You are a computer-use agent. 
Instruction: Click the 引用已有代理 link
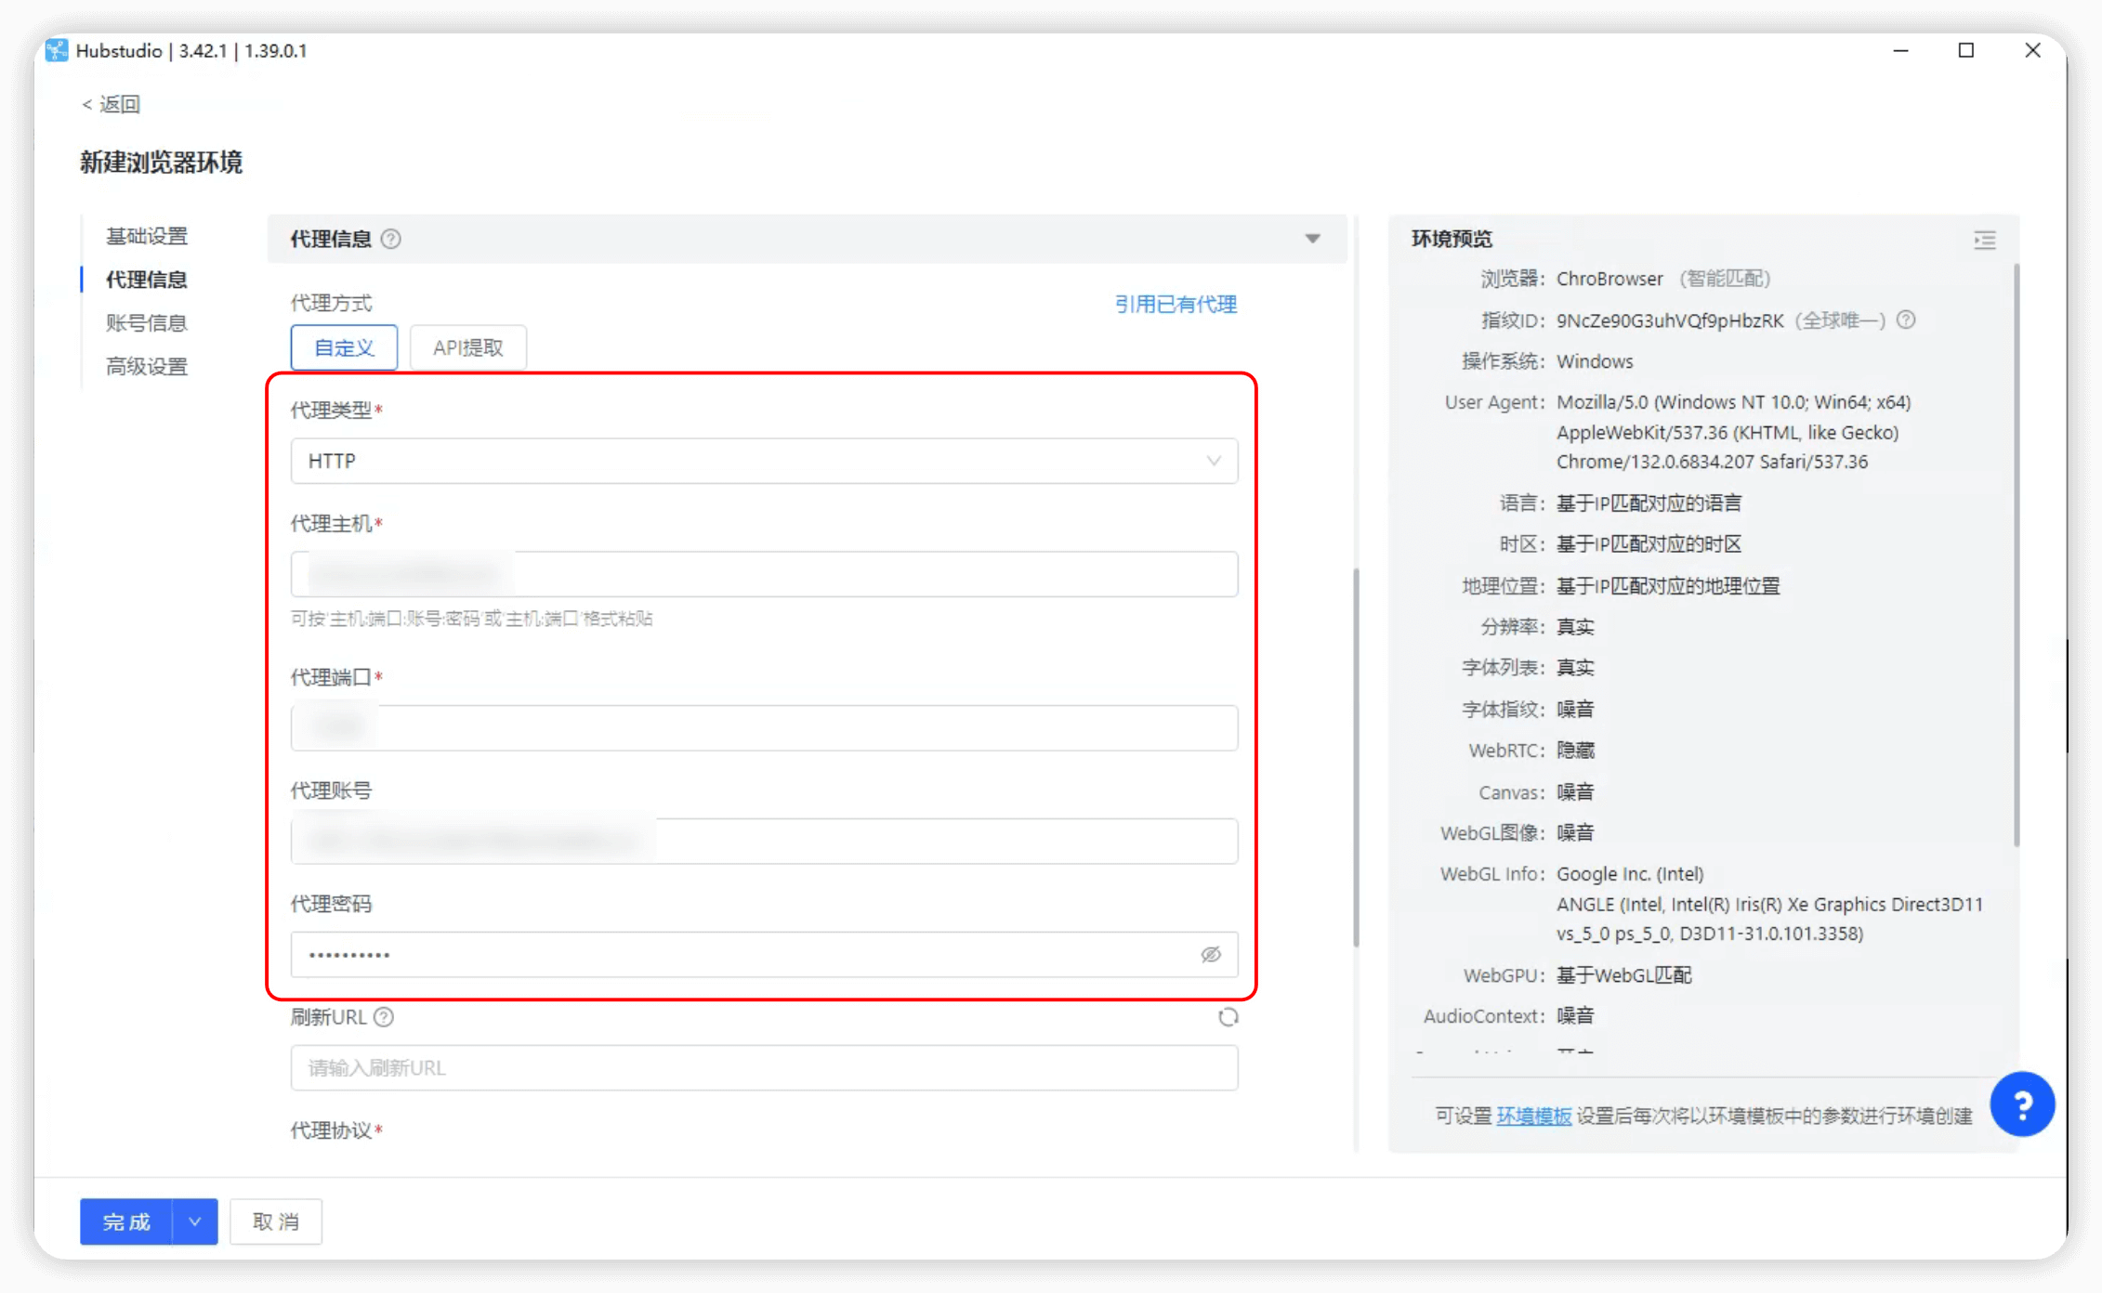[1176, 305]
